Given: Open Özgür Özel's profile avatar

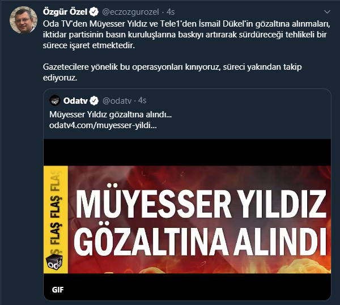Looking at the screenshot, I should point(23,20).
